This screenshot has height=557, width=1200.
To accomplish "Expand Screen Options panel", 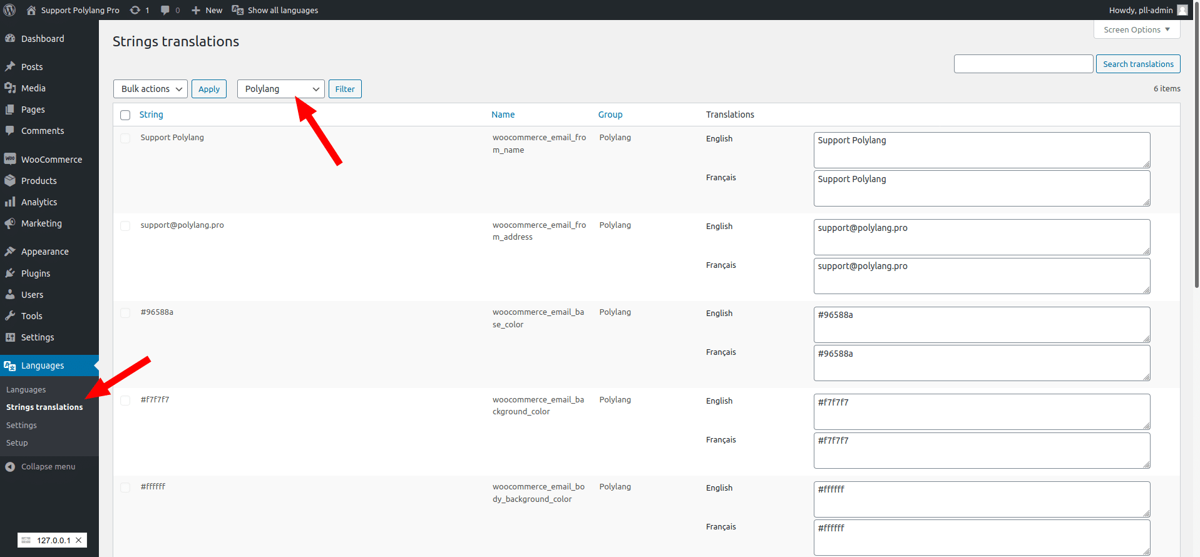I will tap(1137, 29).
